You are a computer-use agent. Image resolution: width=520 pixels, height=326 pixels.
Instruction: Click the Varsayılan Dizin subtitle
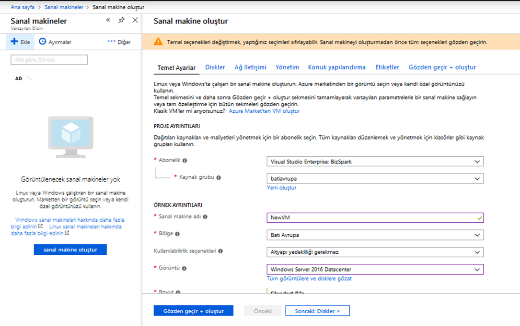(x=26, y=28)
